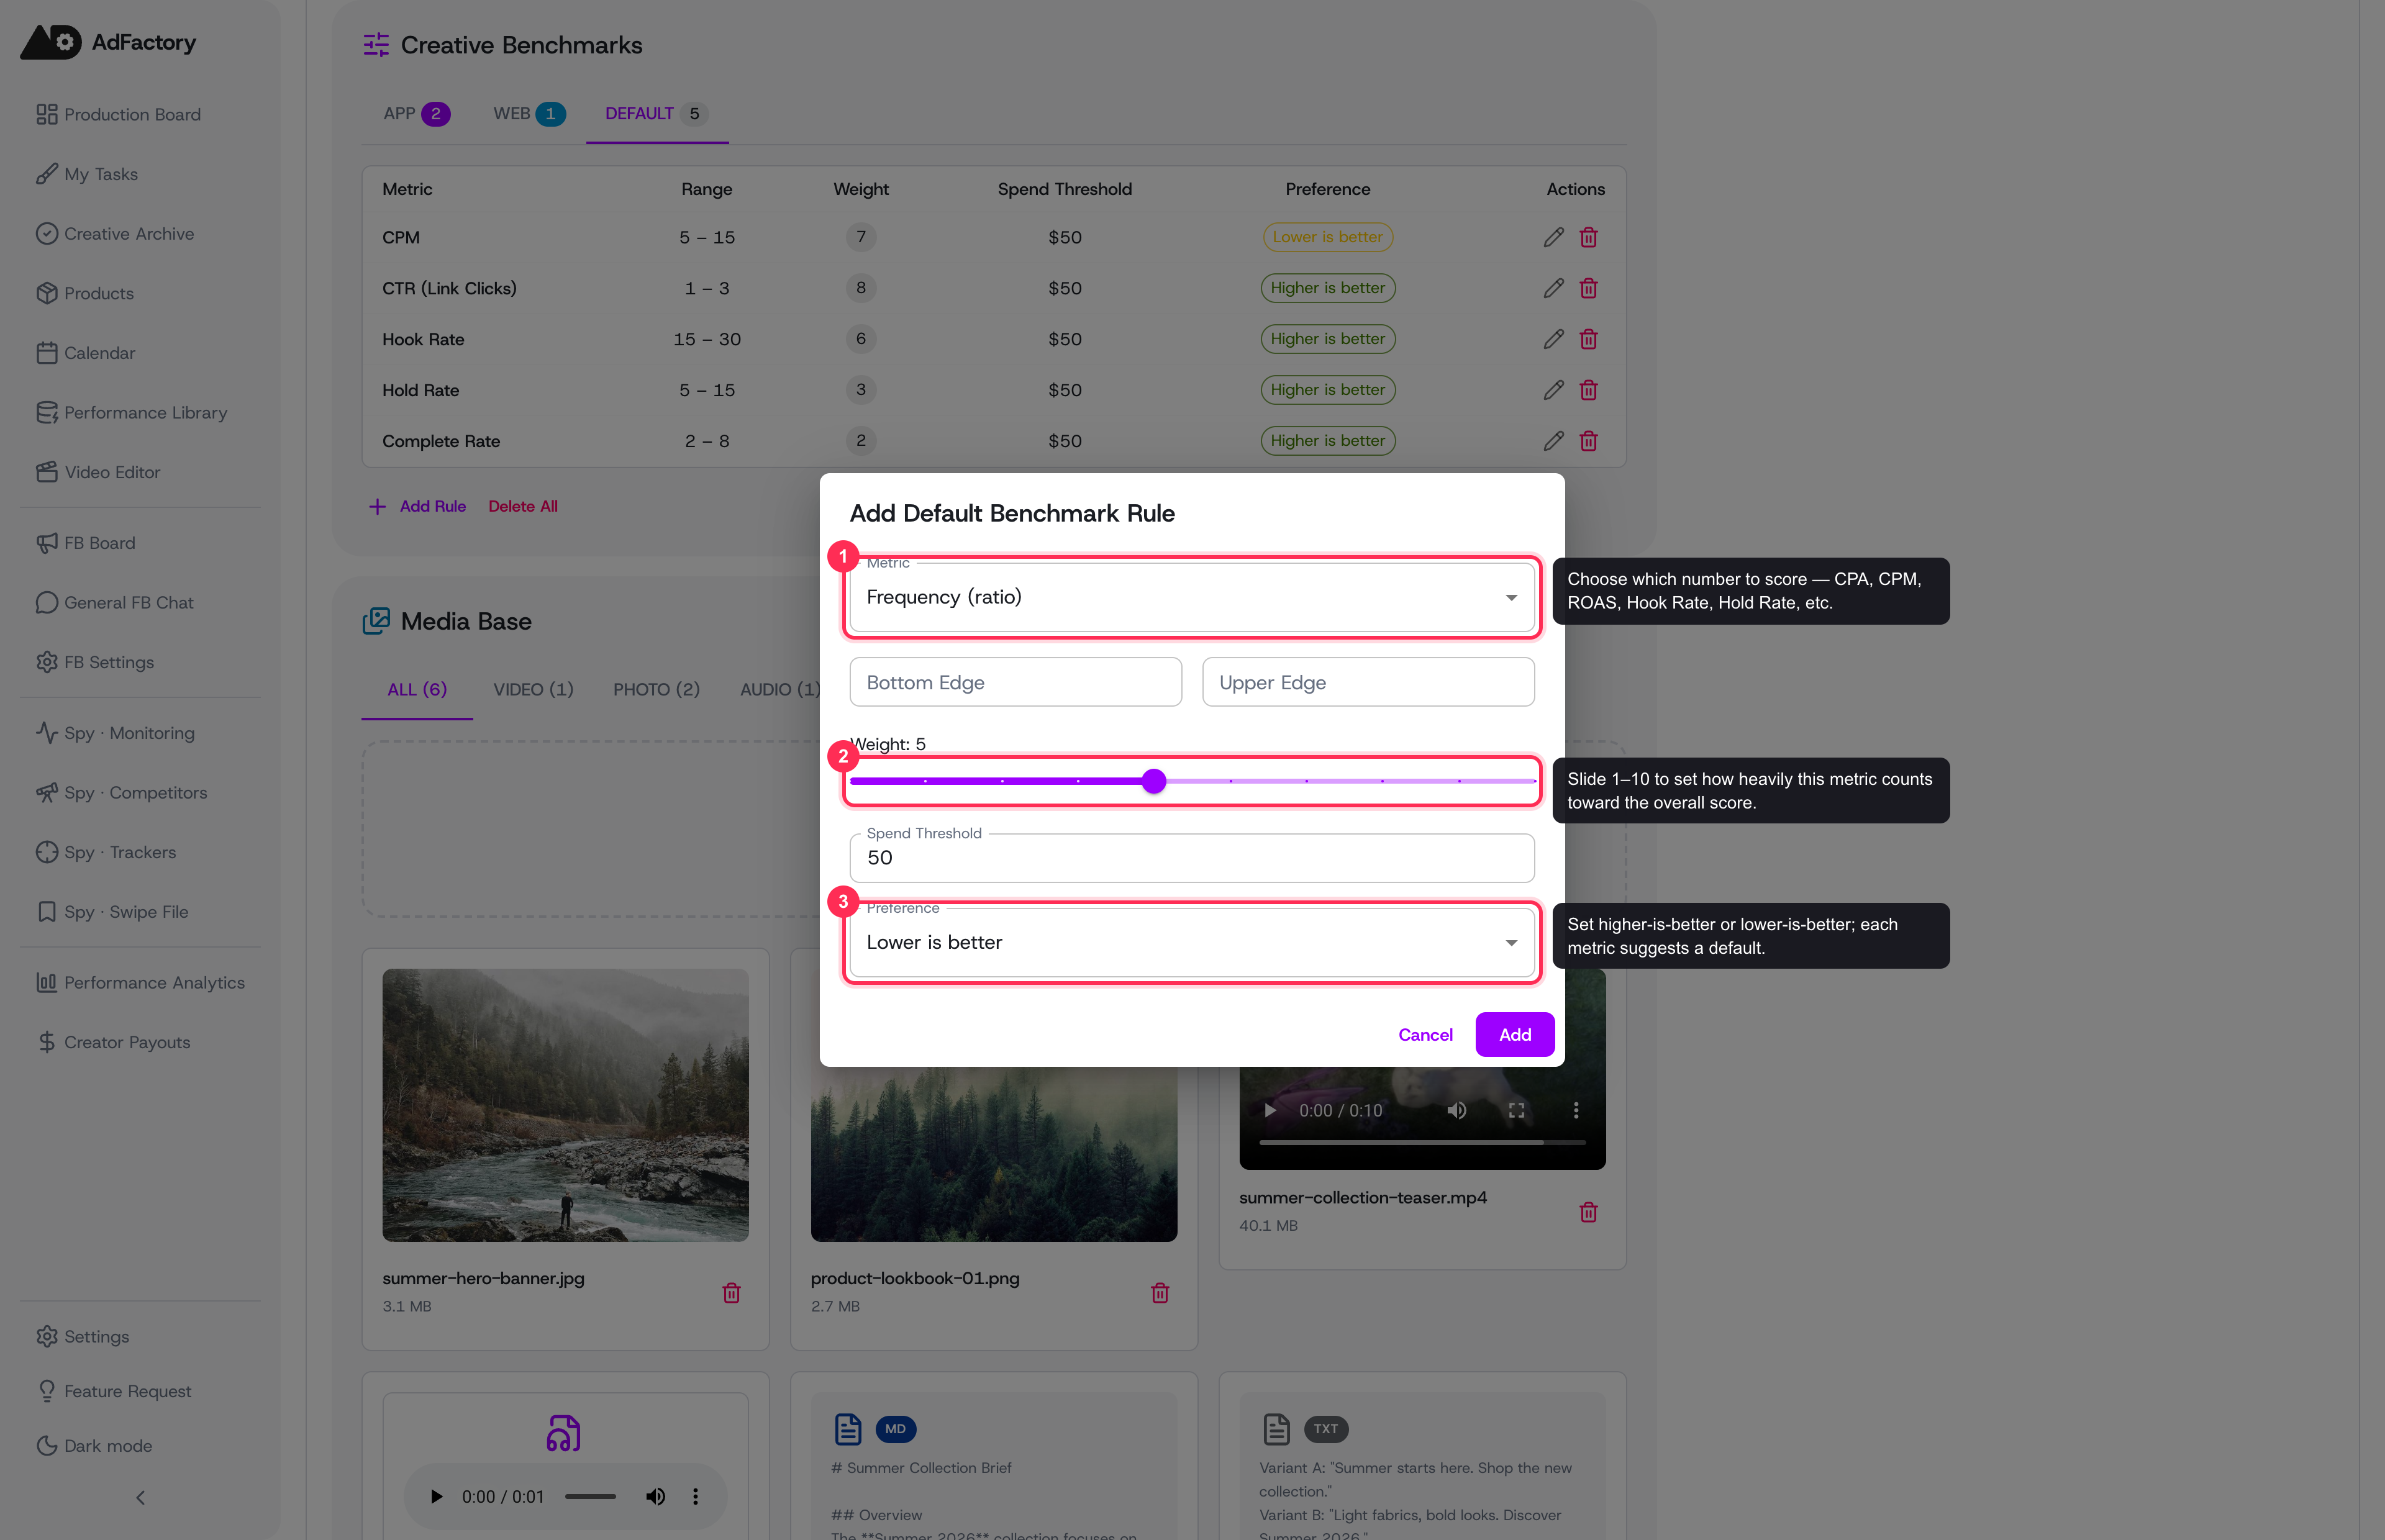Switch to WEB benchmarks tab
The image size is (2385, 1540).
click(529, 114)
